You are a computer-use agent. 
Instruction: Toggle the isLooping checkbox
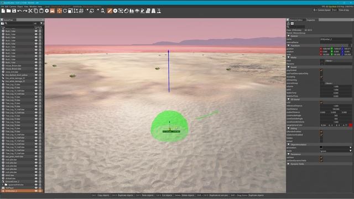tap(321, 77)
